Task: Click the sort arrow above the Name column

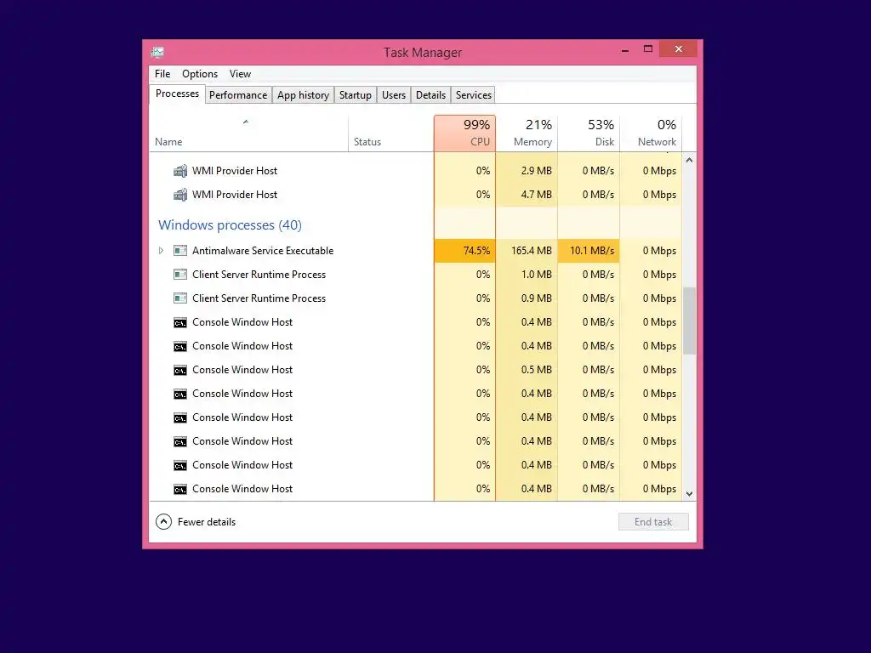Action: click(x=246, y=122)
